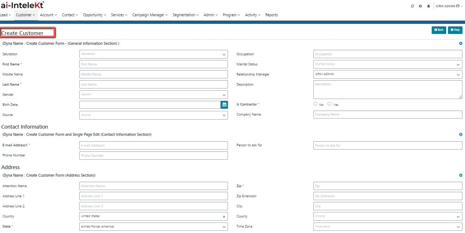Screen dimensions: 465x233
Task: Open Contact Information section settings gear
Action: tap(461, 134)
